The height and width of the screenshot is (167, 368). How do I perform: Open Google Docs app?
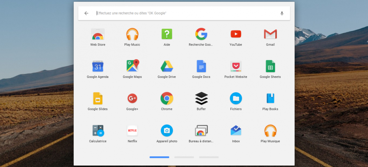tap(201, 66)
